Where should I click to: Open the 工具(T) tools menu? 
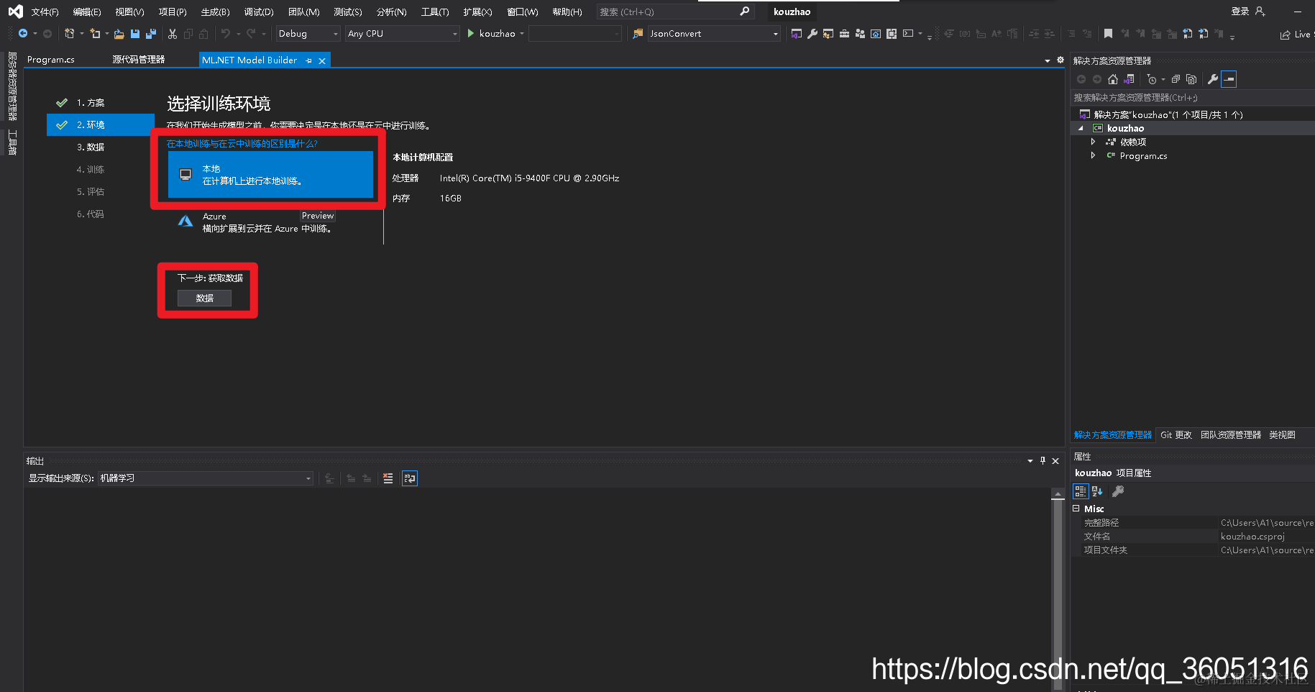point(435,12)
